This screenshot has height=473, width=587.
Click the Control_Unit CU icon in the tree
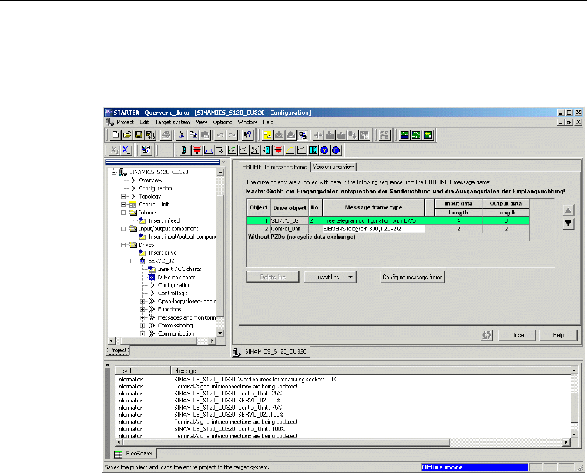click(133, 204)
